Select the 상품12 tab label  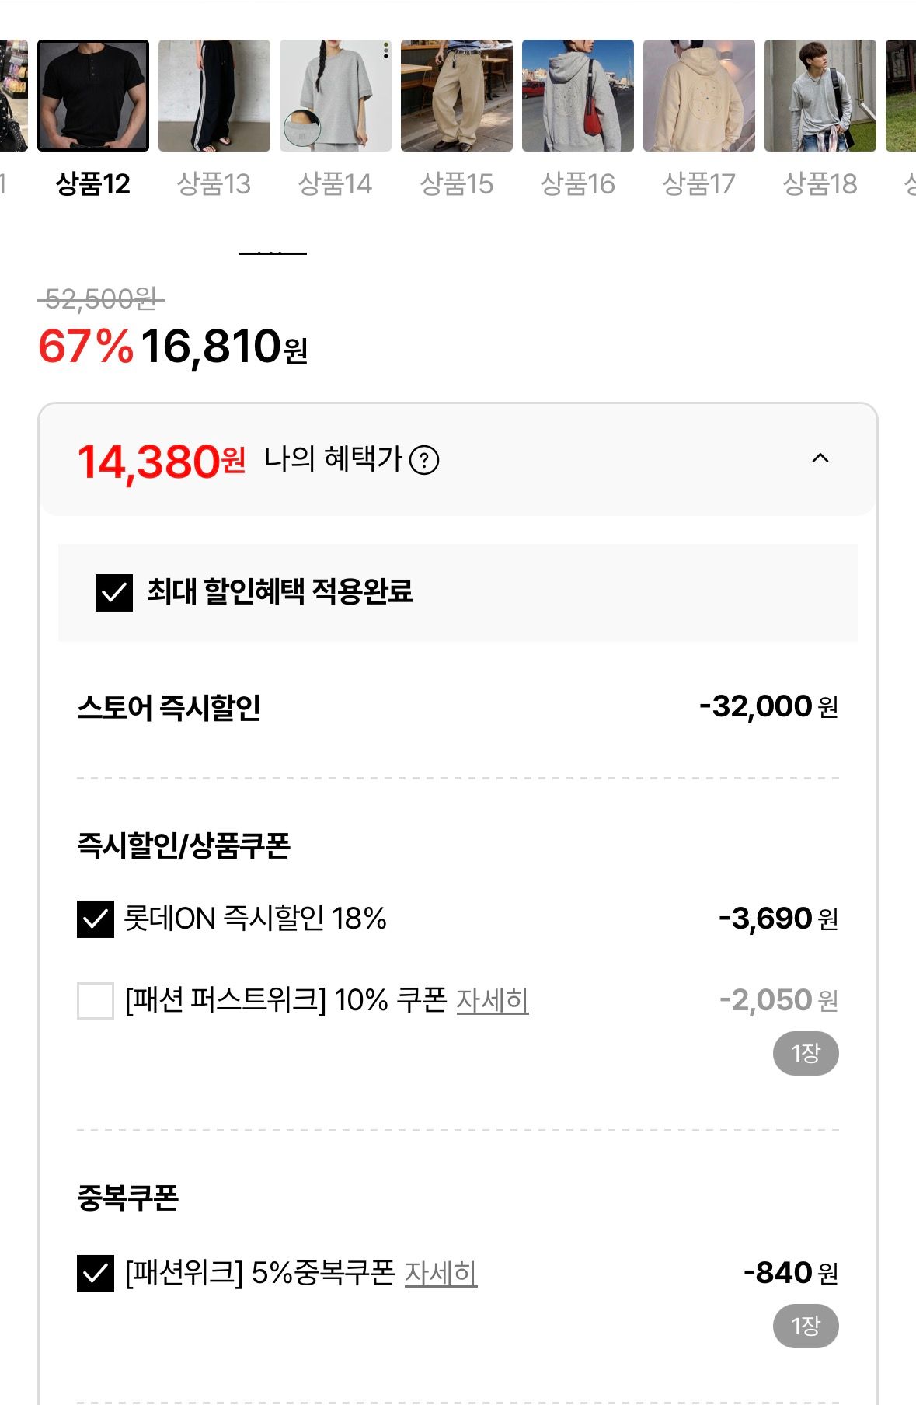(x=93, y=184)
